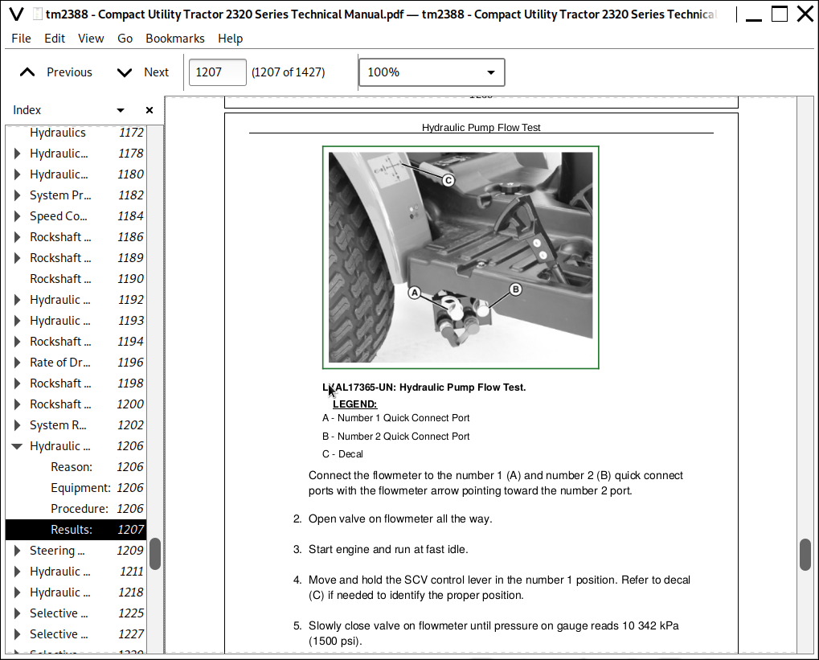Click step 3 'Start engine and run' text

point(388,549)
